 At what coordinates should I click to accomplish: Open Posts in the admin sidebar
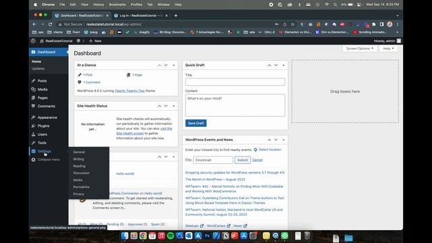click(x=42, y=81)
